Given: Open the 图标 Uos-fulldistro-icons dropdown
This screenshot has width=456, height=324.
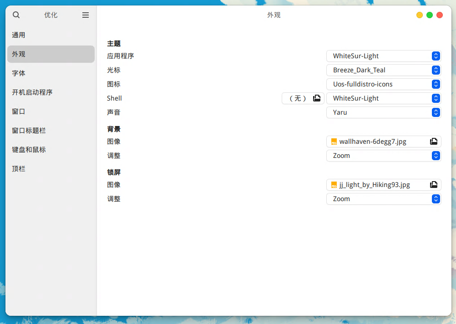Looking at the screenshot, I should coord(384,84).
